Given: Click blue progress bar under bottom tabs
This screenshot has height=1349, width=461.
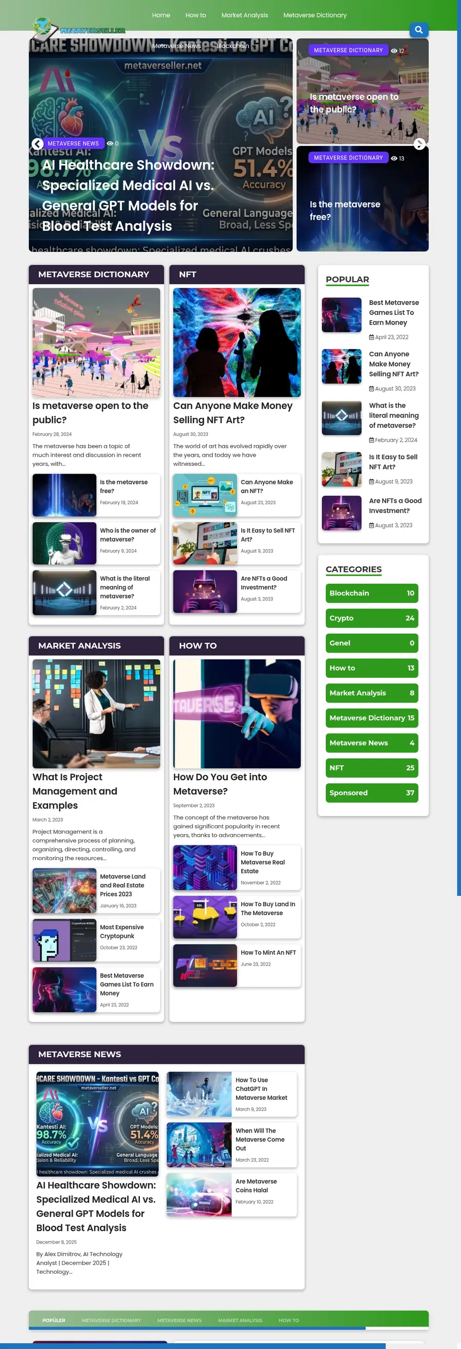Looking at the screenshot, I should point(197,1329).
